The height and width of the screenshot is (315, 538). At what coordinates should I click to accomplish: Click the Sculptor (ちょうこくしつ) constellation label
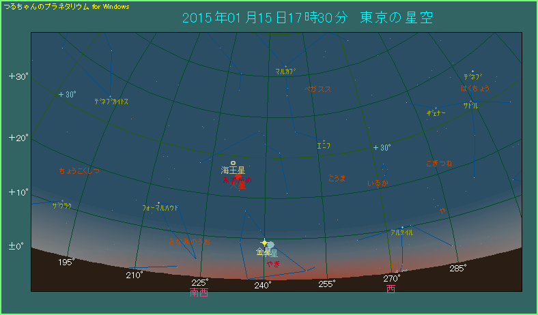click(79, 170)
